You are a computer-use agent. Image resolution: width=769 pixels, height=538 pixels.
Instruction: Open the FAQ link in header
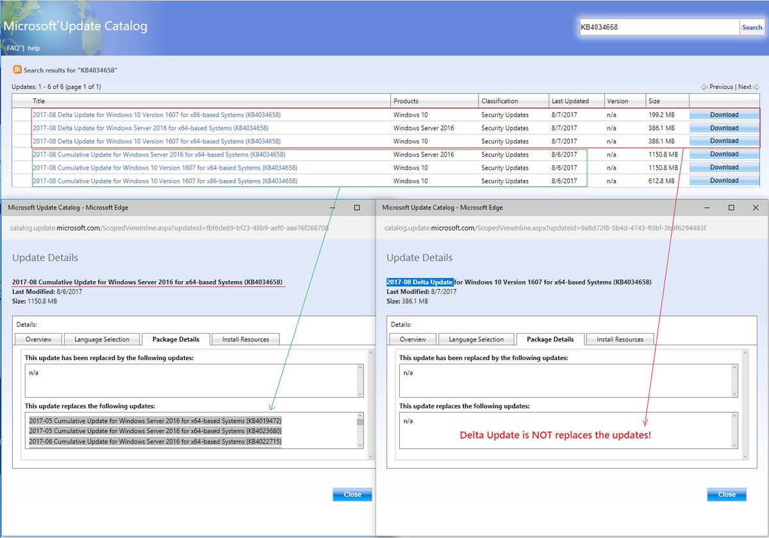(x=13, y=48)
